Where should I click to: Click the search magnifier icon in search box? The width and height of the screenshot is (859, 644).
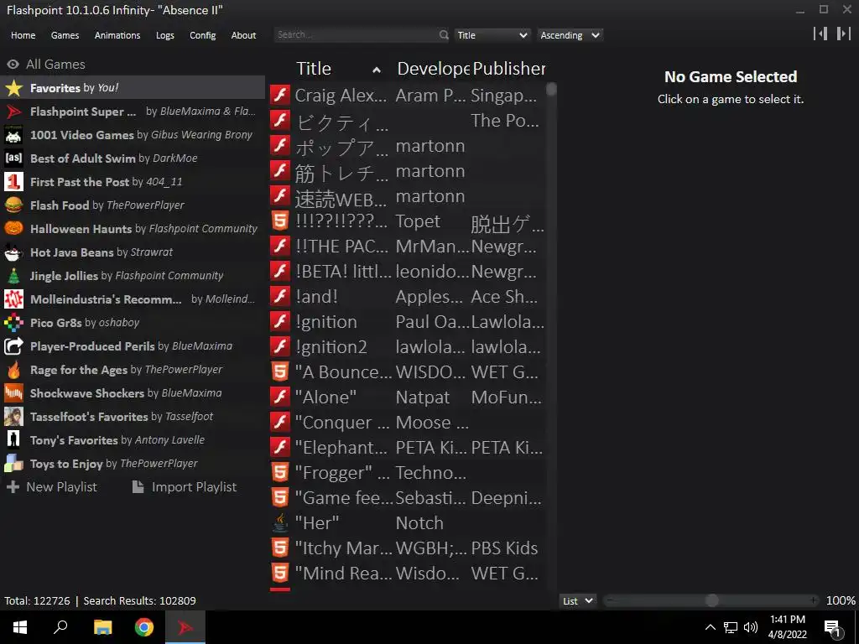tap(444, 35)
